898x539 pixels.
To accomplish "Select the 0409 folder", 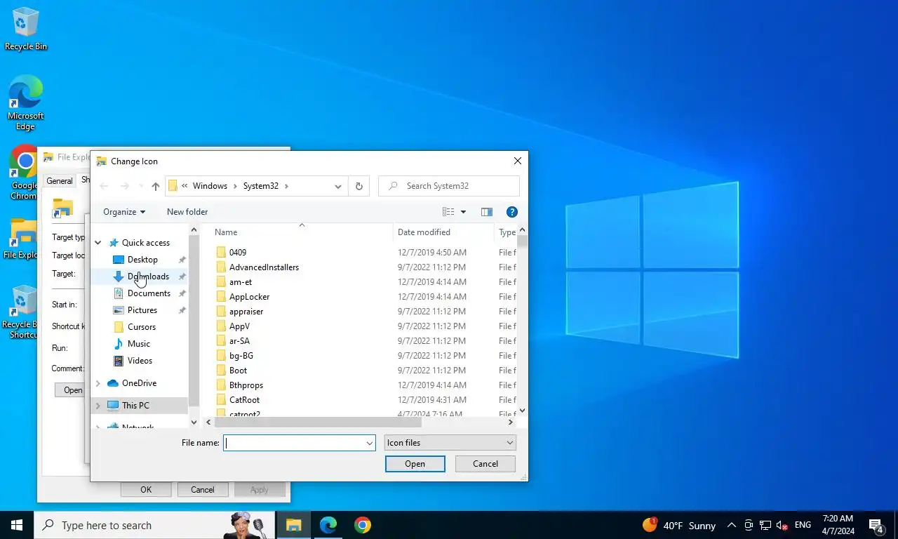I will [x=238, y=253].
